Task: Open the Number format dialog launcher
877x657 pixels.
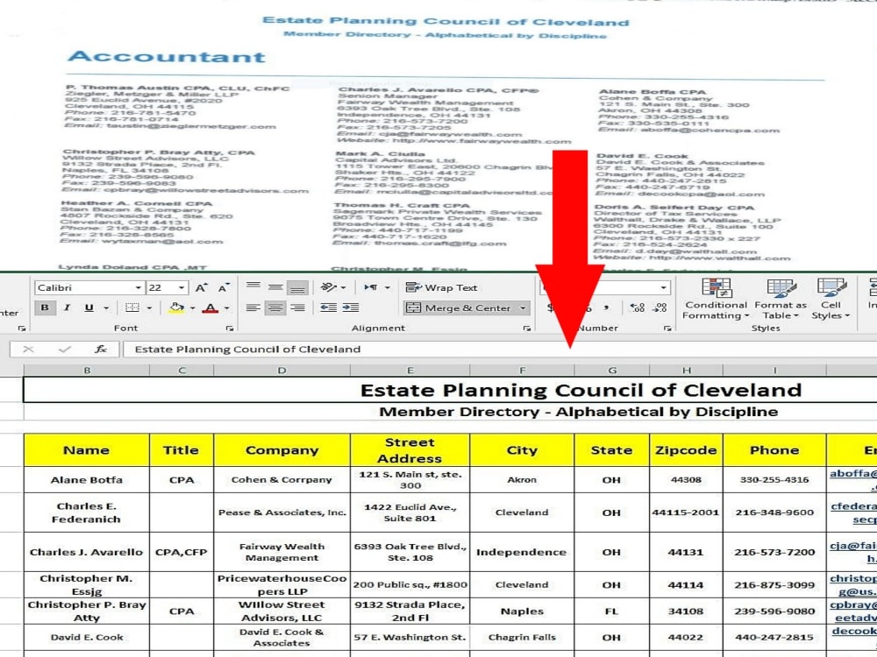Action: 667,328
